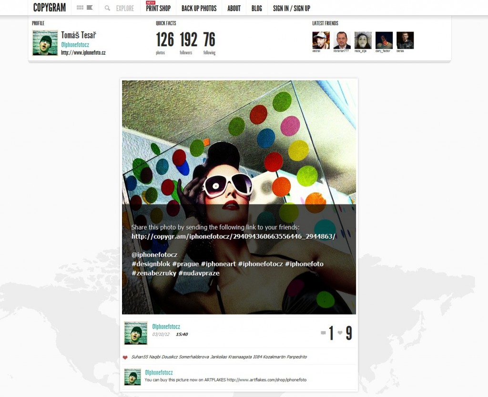Open the #iphonefotocz hashtag
The width and height of the screenshot is (488, 397).
[261, 264]
